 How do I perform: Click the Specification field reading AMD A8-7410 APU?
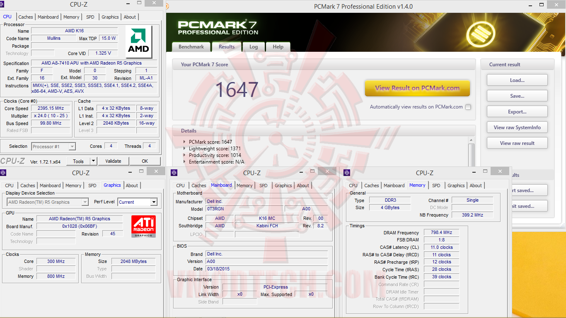click(x=94, y=63)
